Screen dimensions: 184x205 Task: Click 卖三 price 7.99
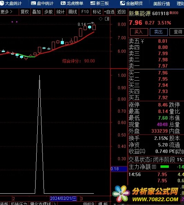point(163,53)
